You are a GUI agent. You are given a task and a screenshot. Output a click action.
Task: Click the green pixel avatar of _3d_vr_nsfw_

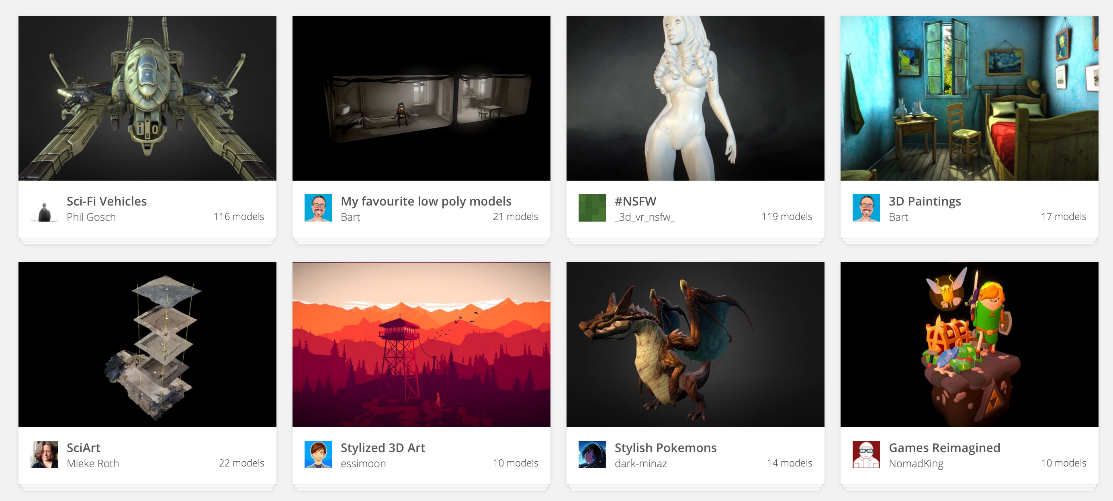592,208
